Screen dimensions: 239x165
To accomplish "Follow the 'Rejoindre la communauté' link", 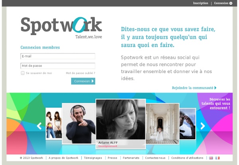I will 194,88.
